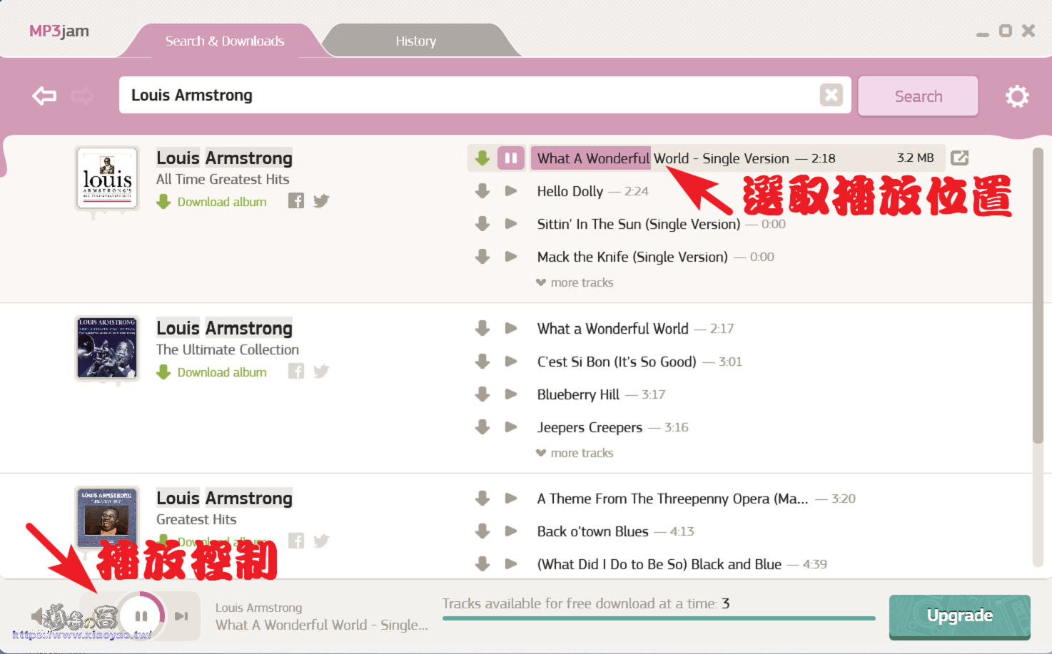Play Hello Dolly track
Screen dimensions: 1052x654
point(511,191)
